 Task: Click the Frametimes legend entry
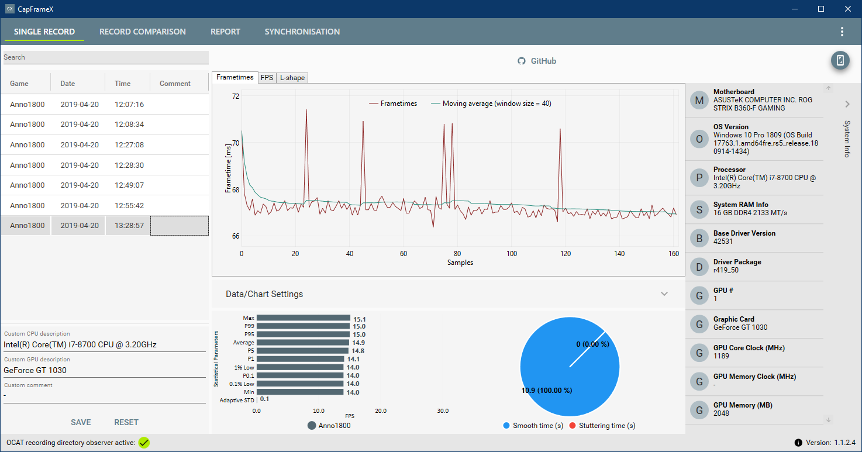(393, 103)
